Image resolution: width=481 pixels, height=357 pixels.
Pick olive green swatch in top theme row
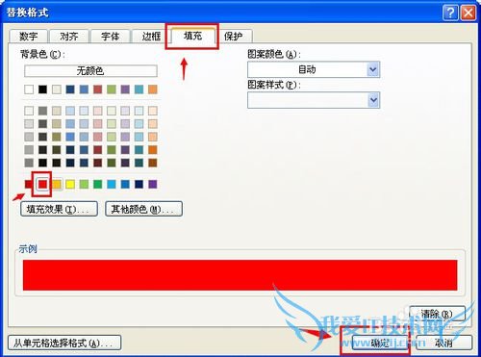(x=112, y=89)
